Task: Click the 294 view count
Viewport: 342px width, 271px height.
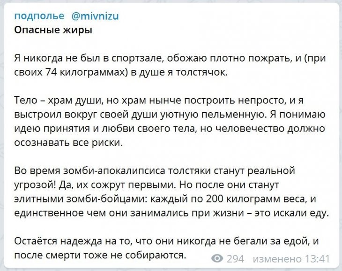Action: [235, 259]
